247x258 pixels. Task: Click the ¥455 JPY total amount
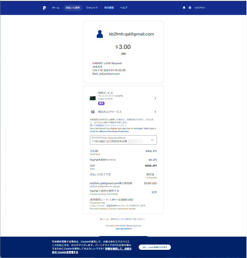151,166
